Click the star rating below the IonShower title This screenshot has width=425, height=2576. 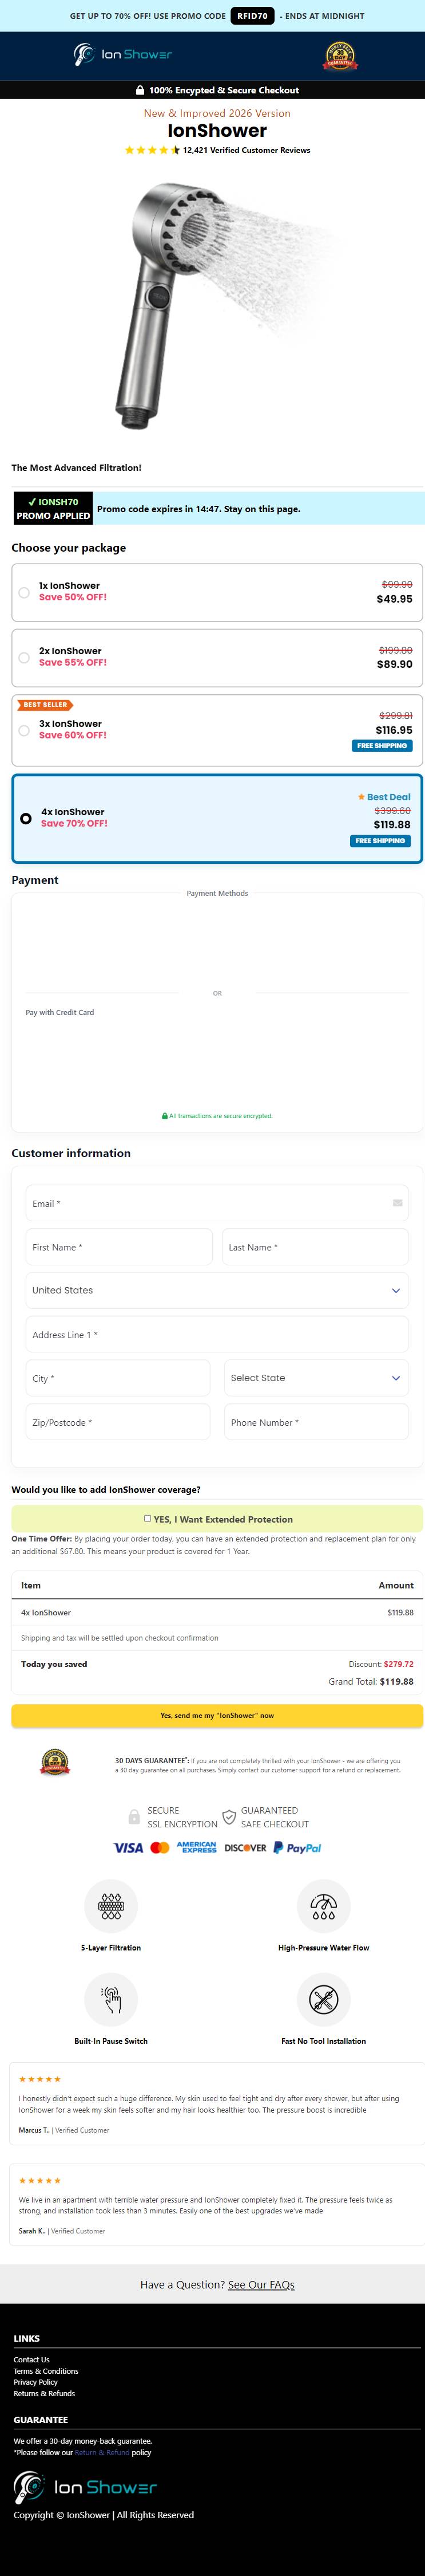(152, 150)
